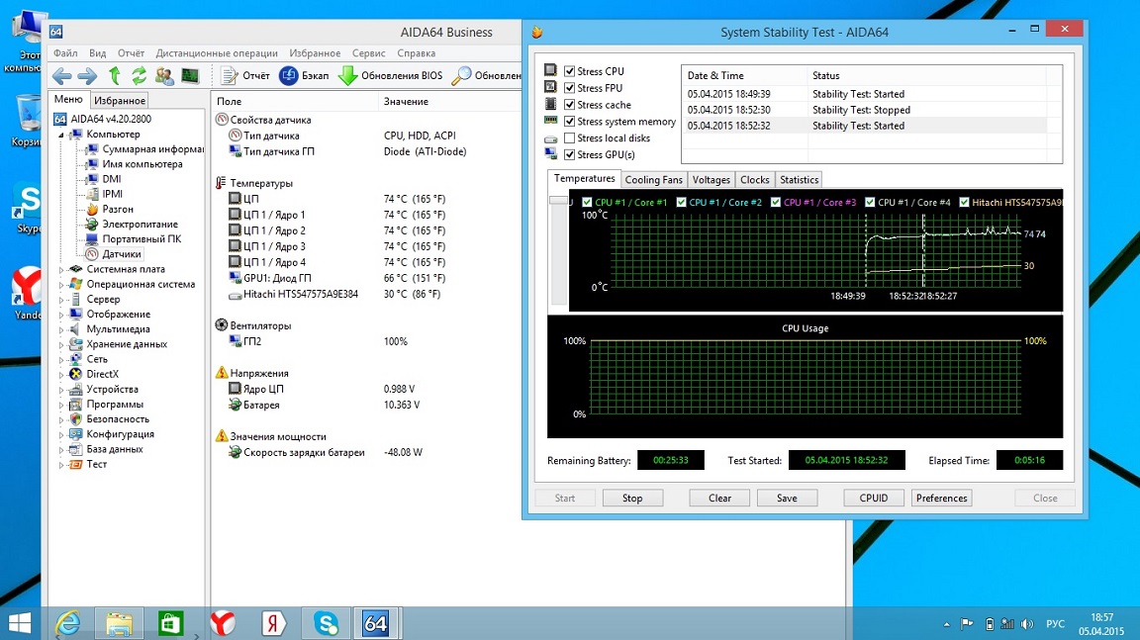
Task: Collapse the Компьютер tree node
Action: click(x=61, y=135)
